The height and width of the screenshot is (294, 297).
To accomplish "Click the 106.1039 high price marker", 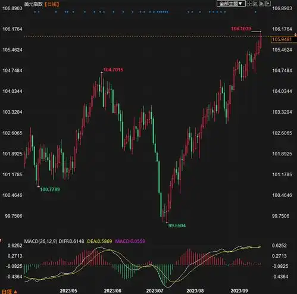I will coord(241,29).
